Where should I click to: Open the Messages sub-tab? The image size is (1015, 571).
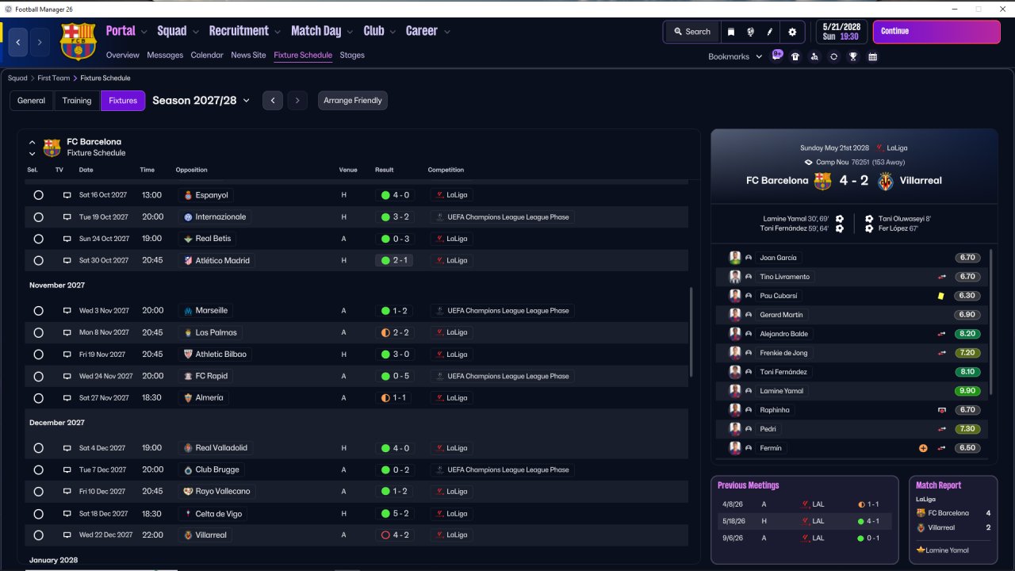[x=165, y=56]
